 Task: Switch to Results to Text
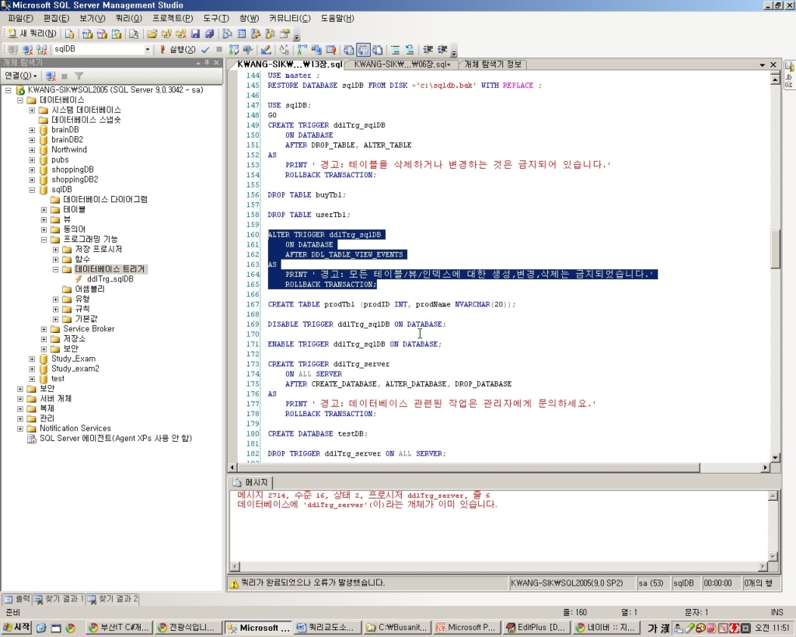tap(349, 49)
